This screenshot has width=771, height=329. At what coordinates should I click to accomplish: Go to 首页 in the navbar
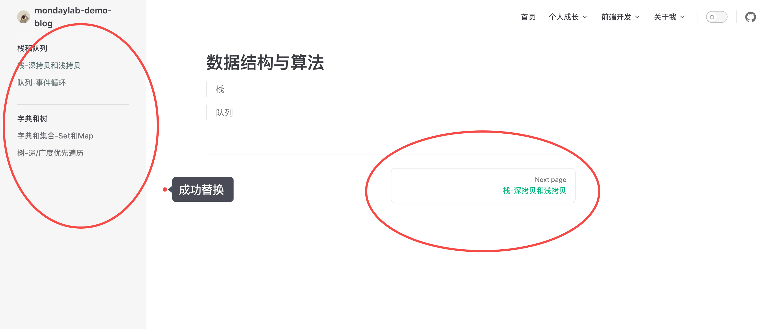(528, 17)
